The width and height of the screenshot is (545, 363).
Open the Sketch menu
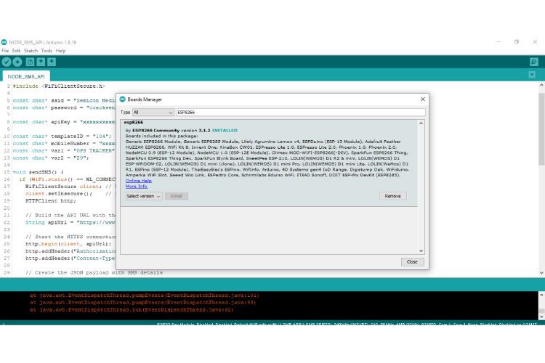pos(31,51)
